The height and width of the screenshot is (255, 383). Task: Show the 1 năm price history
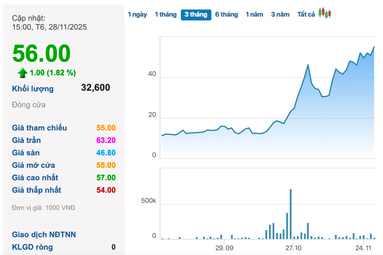[x=254, y=15]
